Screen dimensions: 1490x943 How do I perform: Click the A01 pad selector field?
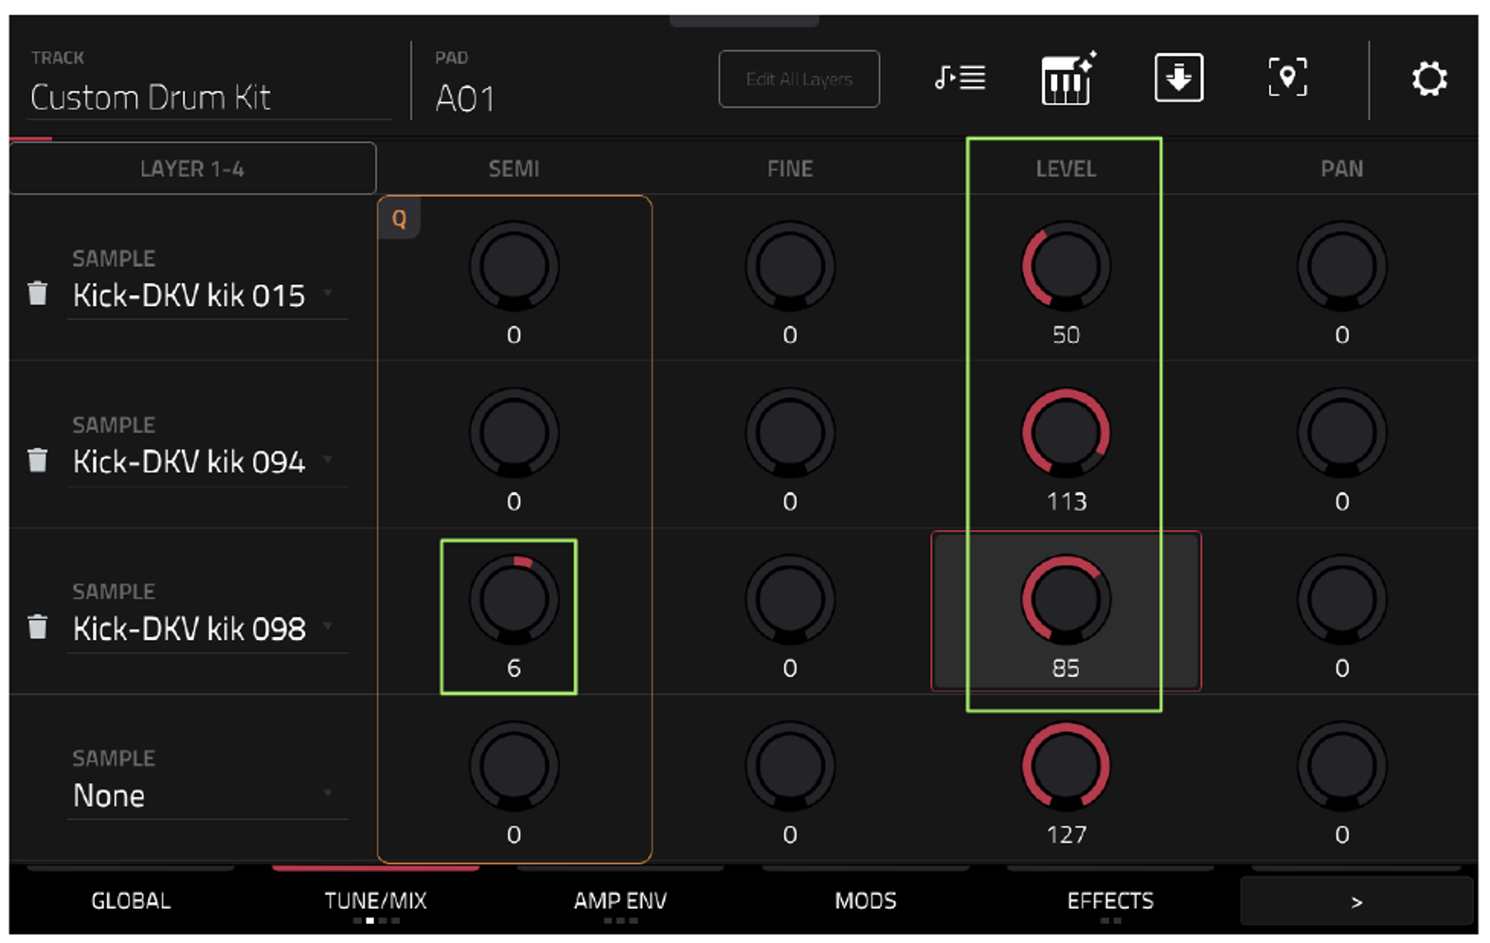point(464,98)
